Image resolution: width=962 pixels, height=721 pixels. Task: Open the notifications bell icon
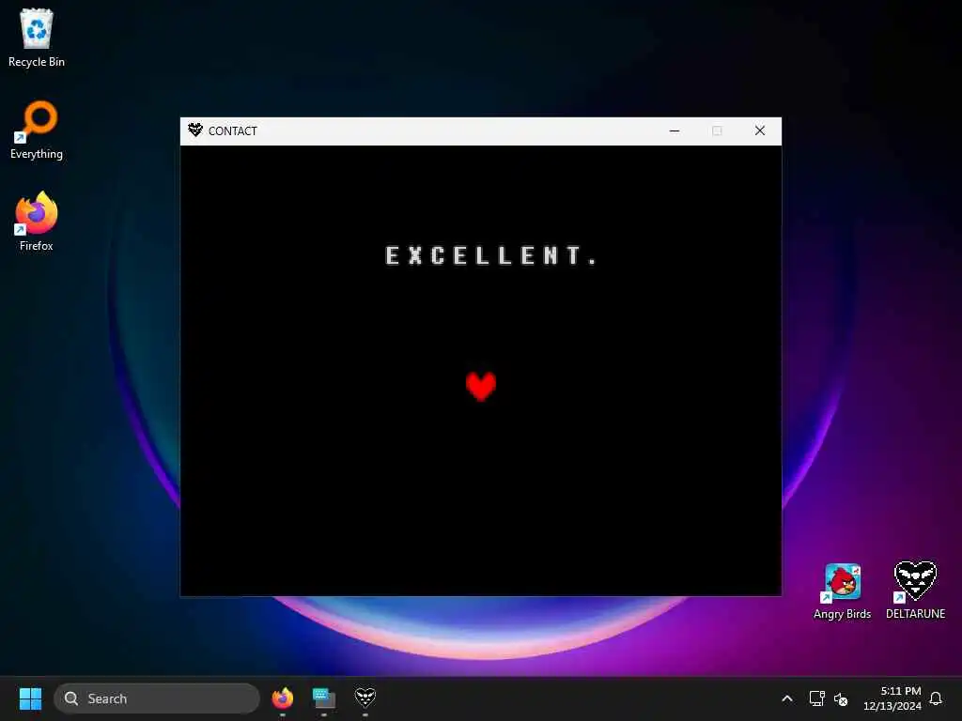point(936,698)
